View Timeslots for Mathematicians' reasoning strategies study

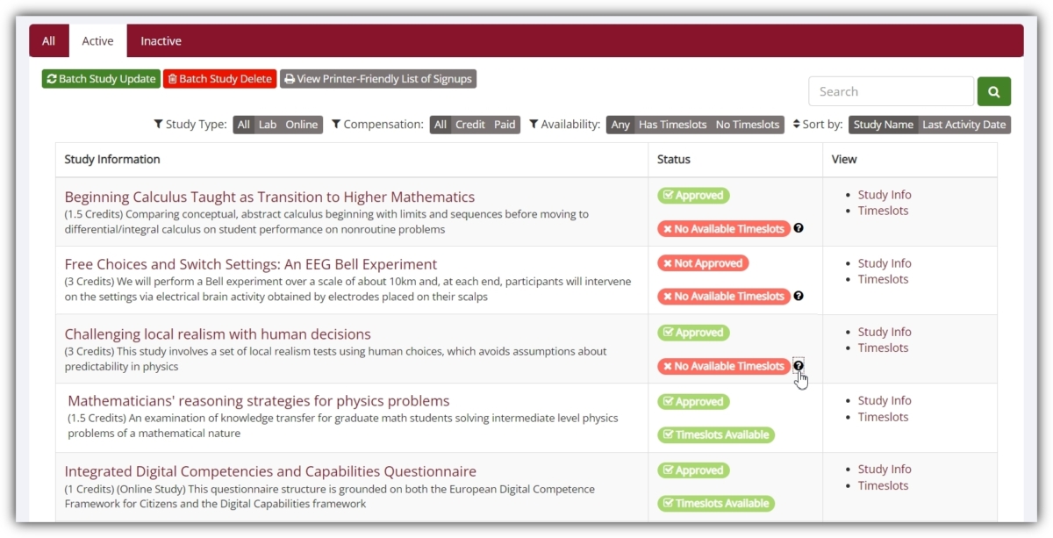(x=884, y=417)
